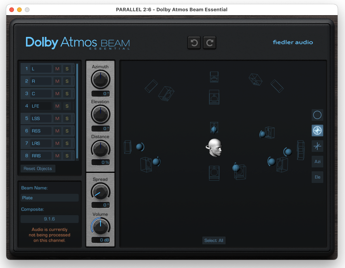Mute channel 2 R
The image size is (345, 268).
click(x=57, y=81)
